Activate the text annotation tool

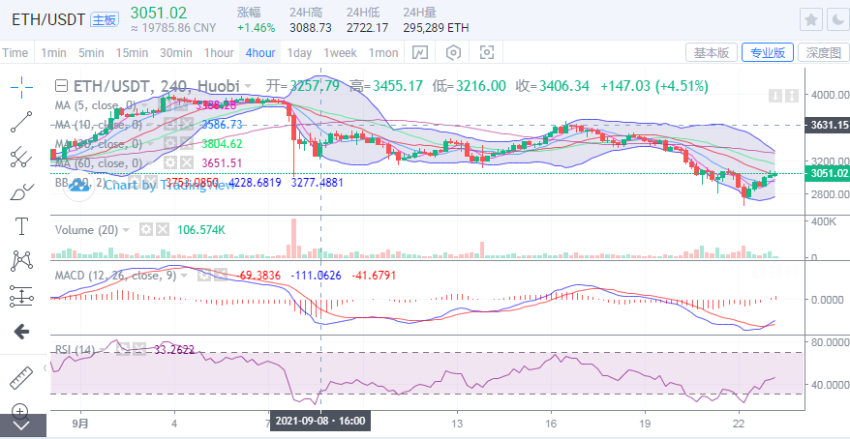tap(21, 227)
